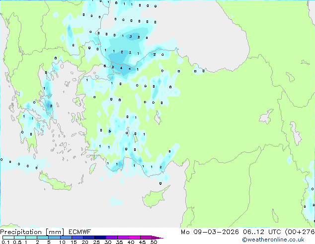This screenshot has width=315, height=244.
Task: Pick the 10–15 mm legend color swatch
Action: pyautogui.click(x=66, y=238)
